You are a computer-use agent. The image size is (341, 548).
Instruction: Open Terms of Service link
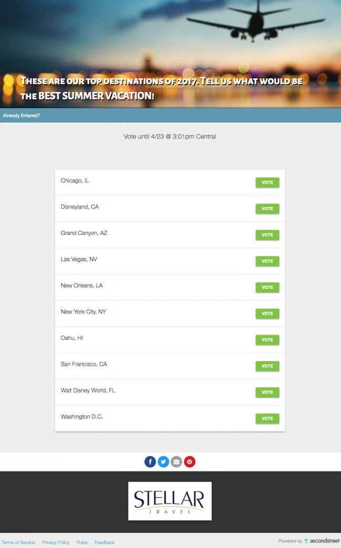coord(18,542)
